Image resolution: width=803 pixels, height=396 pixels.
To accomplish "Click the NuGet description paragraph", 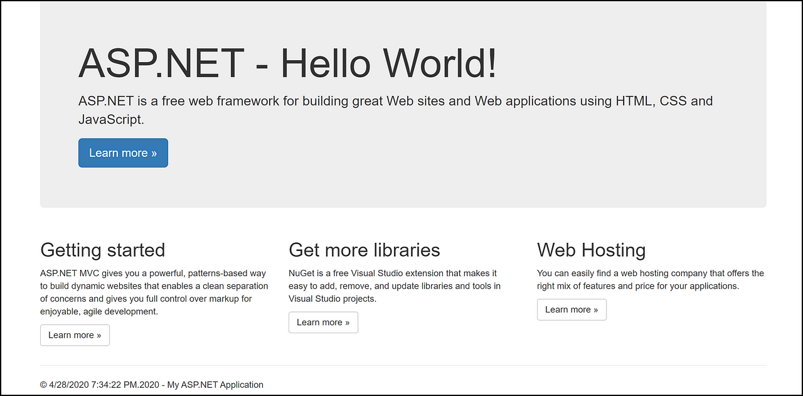I will pos(395,286).
